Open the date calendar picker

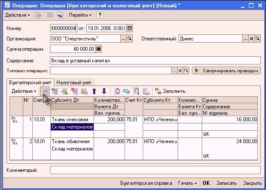tap(129, 28)
